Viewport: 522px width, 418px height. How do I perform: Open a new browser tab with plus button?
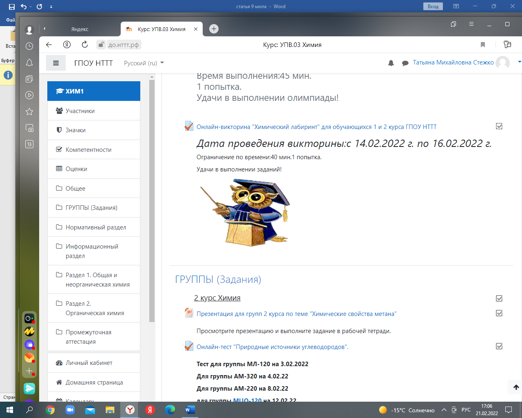[x=214, y=29]
